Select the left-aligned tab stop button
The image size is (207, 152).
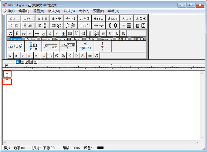pos(18,61)
